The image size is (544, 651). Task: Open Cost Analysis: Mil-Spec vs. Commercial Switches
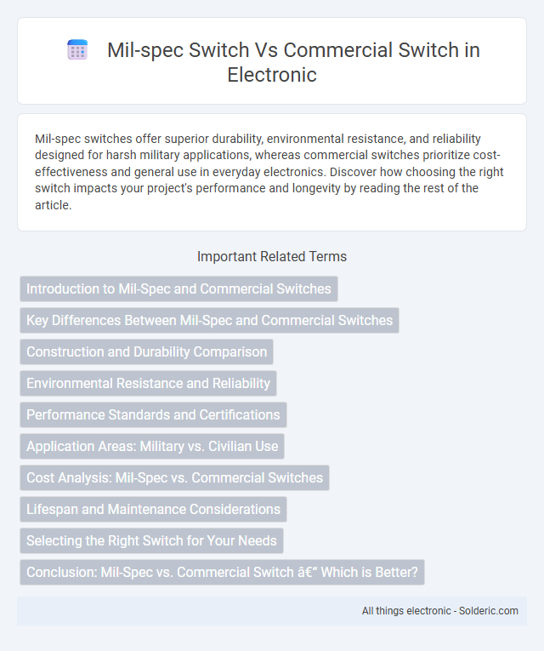point(174,478)
